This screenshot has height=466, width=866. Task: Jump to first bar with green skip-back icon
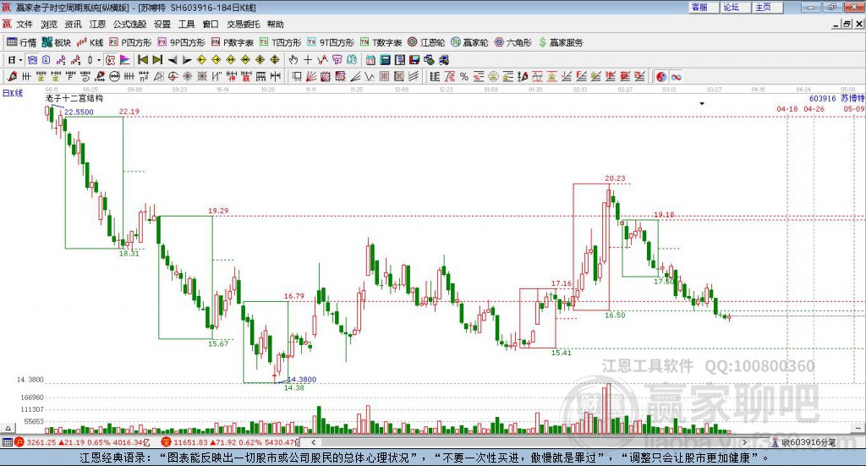point(142,60)
